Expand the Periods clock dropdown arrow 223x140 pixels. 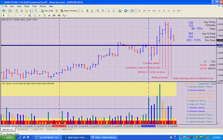pos(128,11)
